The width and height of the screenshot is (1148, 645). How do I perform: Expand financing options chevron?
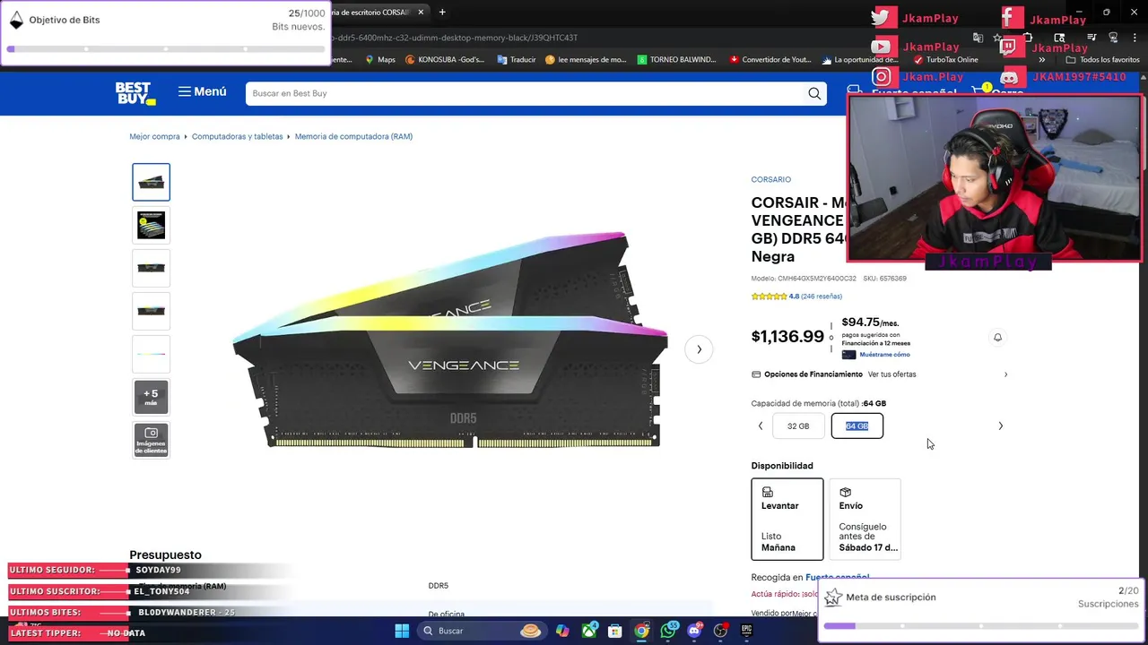tap(1005, 374)
